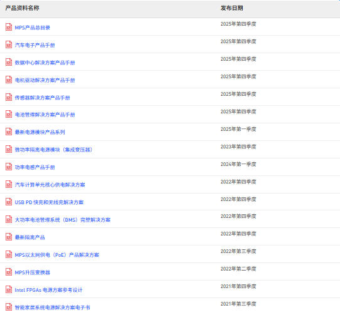This screenshot has width=340, height=315.
Task: Click PDF icon beside 数据中心解决方案产品手册
Action: click(9, 62)
